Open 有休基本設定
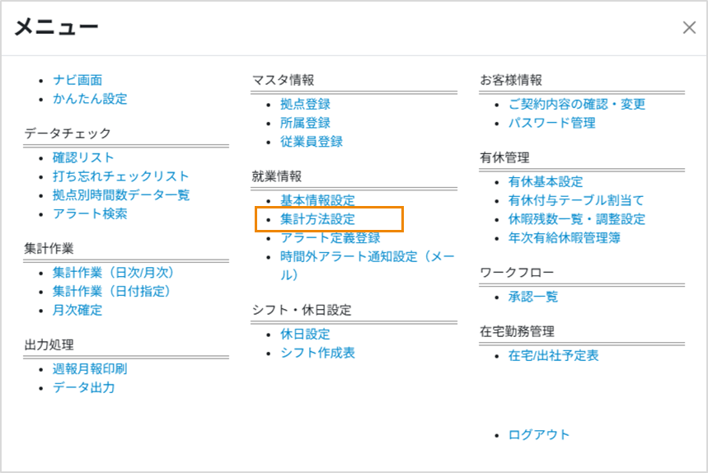 point(546,181)
